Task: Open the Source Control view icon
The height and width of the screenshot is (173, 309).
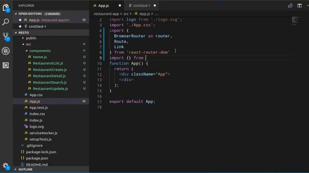Action: 6,37
